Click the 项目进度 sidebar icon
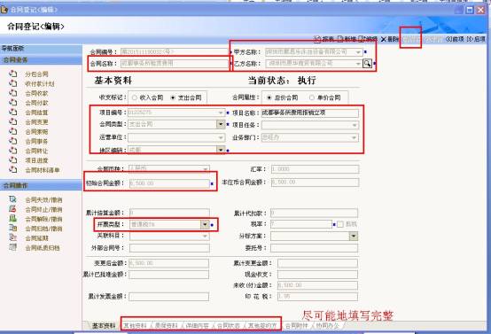The width and height of the screenshot is (491, 334). [12, 160]
